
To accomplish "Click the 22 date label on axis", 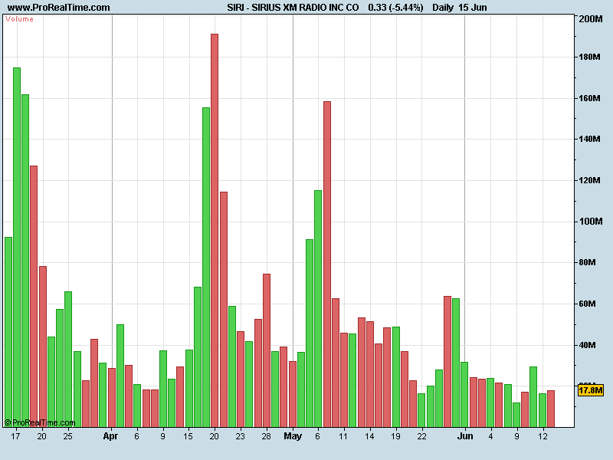I will [x=421, y=436].
